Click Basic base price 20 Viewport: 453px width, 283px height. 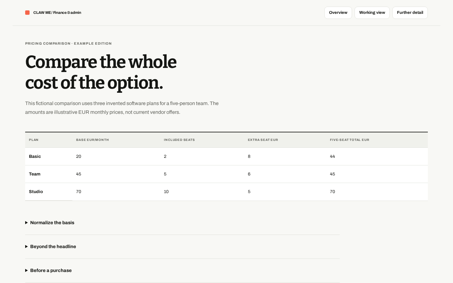[79, 156]
